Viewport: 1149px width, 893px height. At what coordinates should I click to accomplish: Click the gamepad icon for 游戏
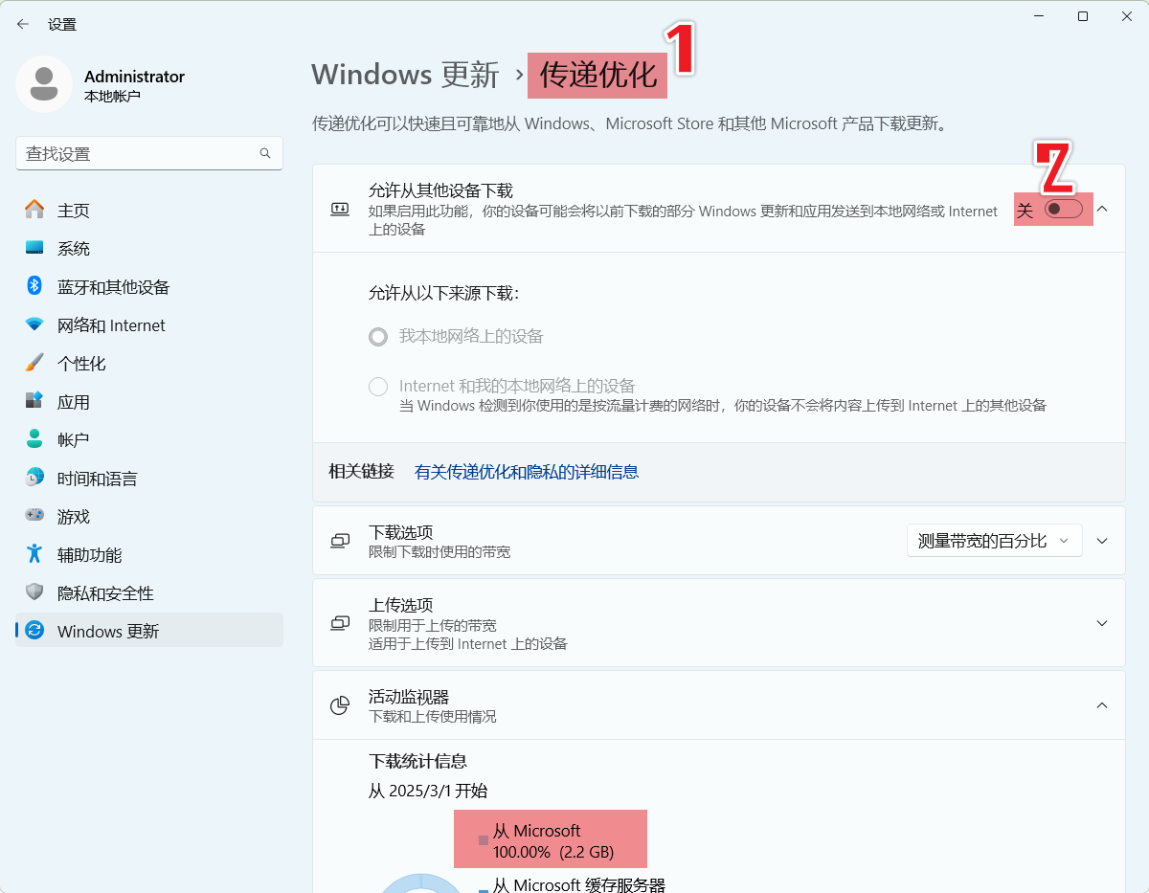coord(34,516)
